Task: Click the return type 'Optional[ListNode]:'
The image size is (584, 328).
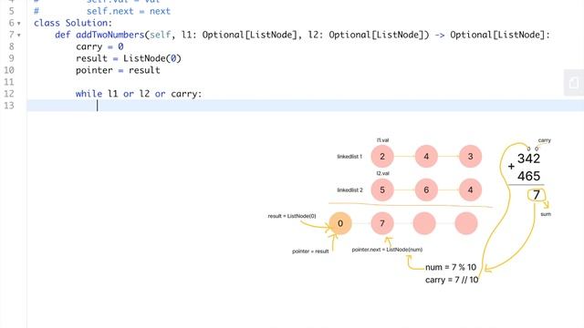Action: 500,35
